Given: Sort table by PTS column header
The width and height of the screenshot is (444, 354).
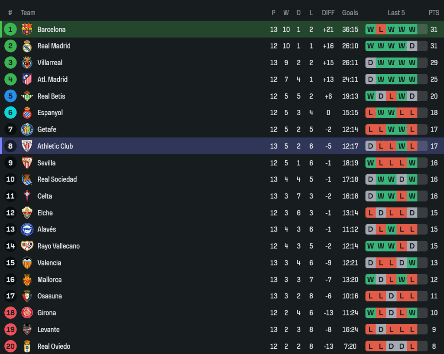Looking at the screenshot, I should click(434, 13).
